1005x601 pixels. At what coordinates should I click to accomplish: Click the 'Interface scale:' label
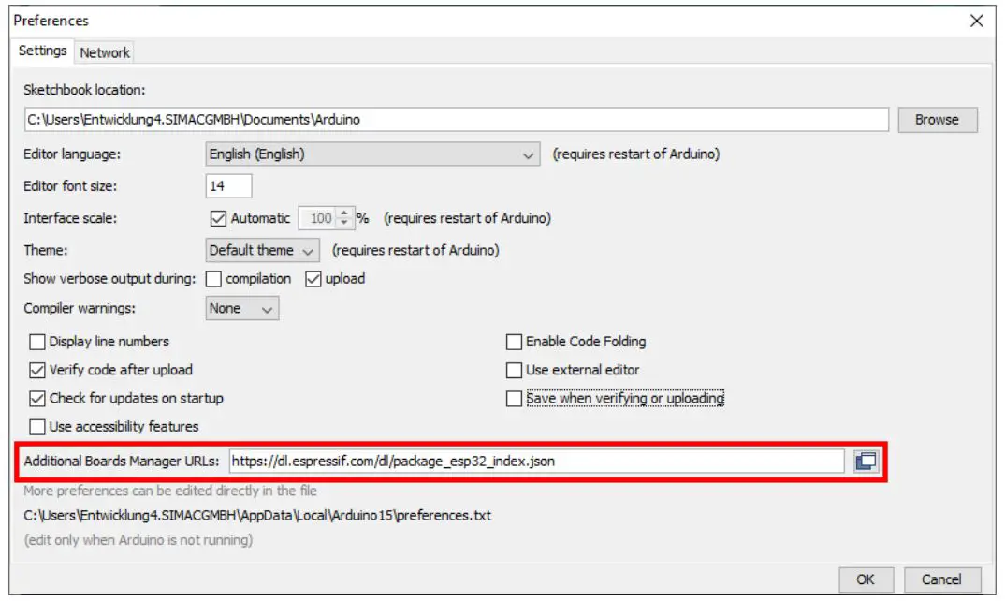tap(70, 219)
